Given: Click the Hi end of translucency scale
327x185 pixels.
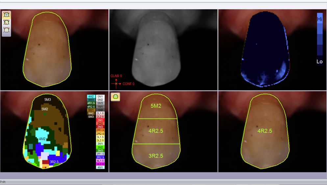Looking at the screenshot, I should point(319,19).
